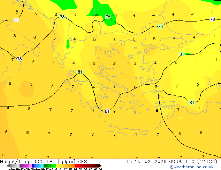Click the 12 label on the color scale

[x=66, y=169]
